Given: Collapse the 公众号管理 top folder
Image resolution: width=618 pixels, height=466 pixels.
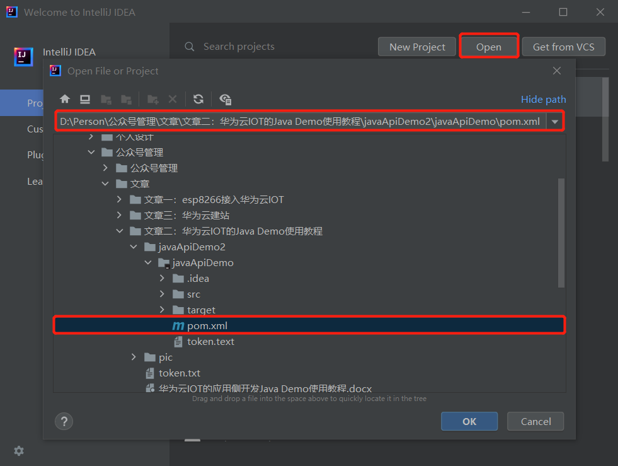Looking at the screenshot, I should tap(91, 152).
